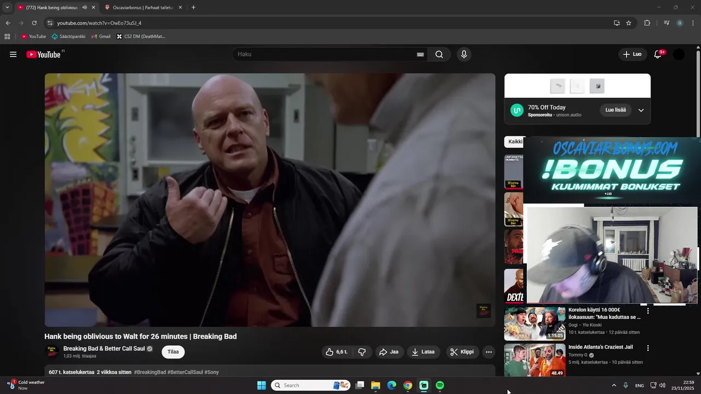Open Microsoft Edge from the taskbar
The height and width of the screenshot is (394, 701).
click(392, 385)
